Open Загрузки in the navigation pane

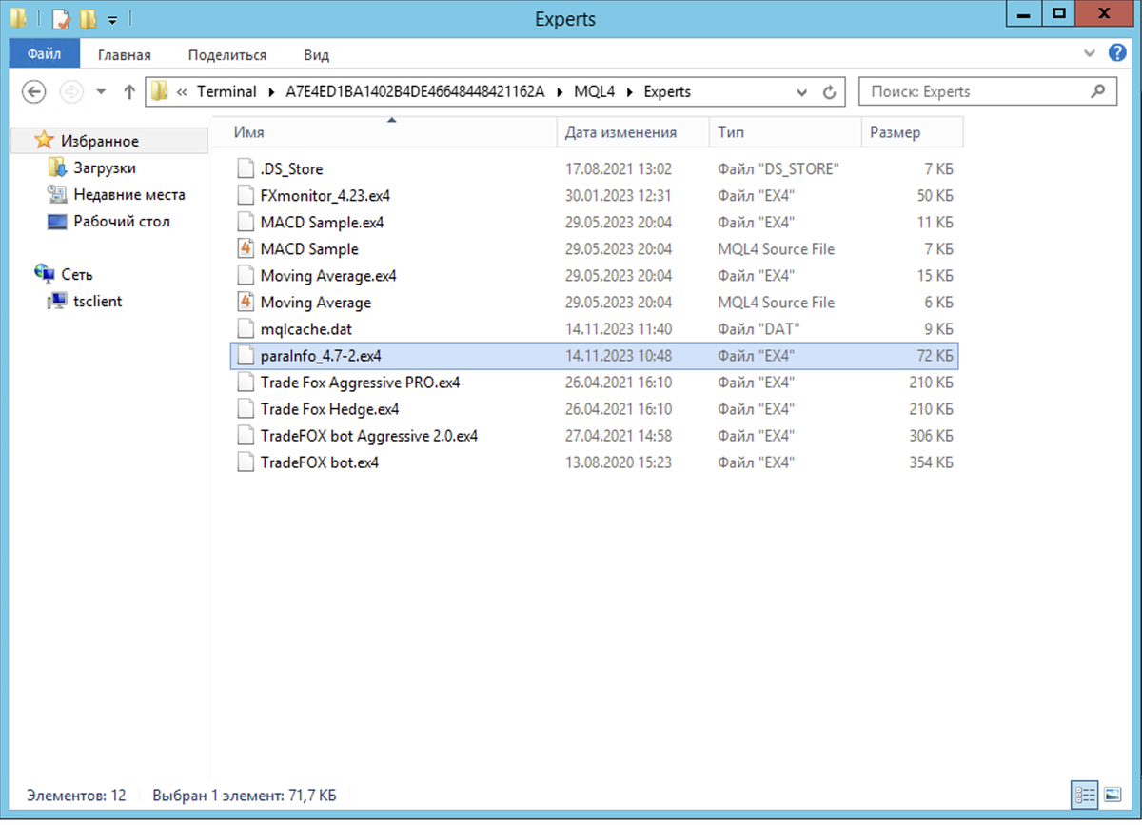click(105, 167)
